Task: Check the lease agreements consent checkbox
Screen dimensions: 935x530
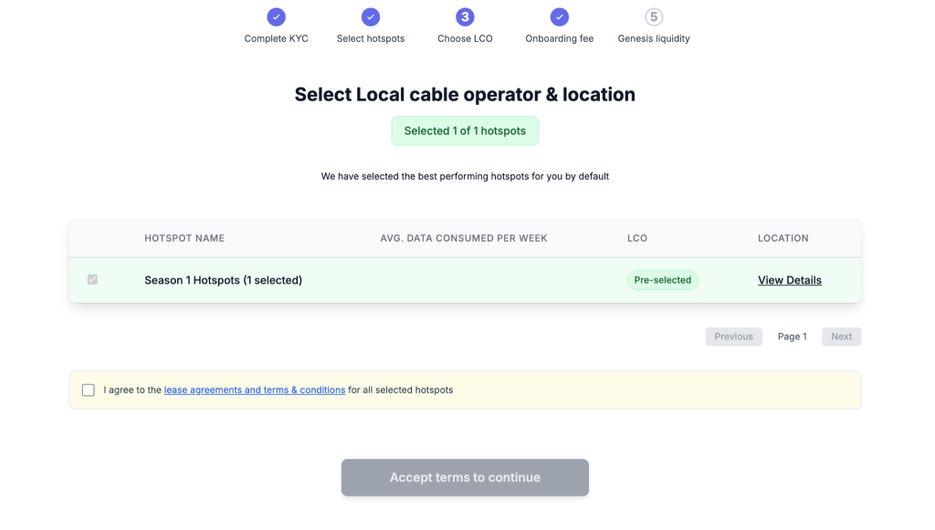Action: (89, 390)
